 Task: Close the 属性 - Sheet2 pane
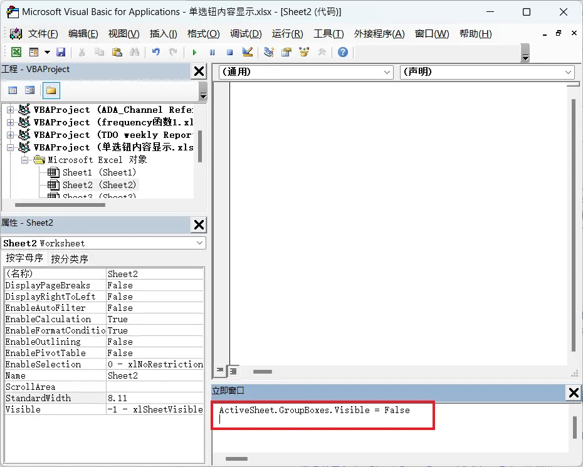[199, 224]
